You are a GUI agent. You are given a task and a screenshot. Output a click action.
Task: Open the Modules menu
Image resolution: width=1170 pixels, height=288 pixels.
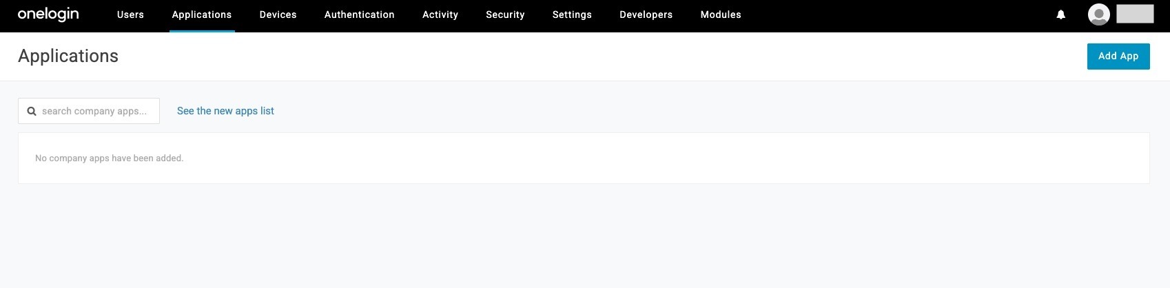coord(721,14)
